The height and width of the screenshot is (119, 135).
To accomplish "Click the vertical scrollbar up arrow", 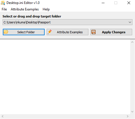I will pos(132,42).
